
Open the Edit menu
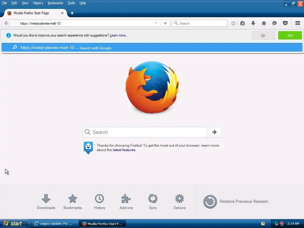pyautogui.click(x=14, y=3)
